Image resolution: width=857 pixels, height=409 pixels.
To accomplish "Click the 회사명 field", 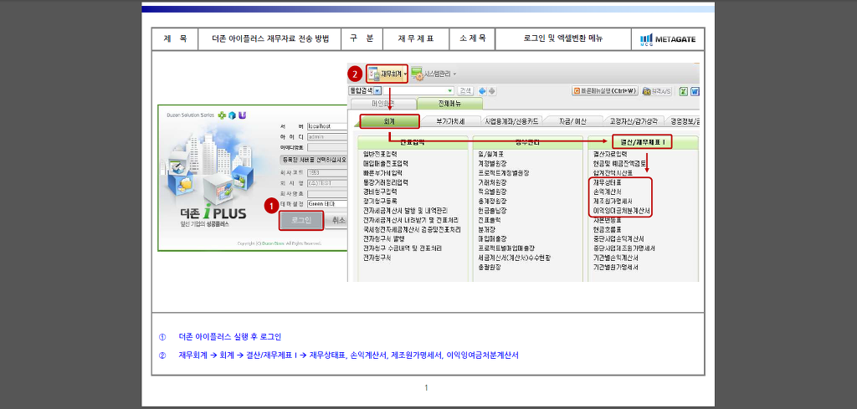I will 327,183.
